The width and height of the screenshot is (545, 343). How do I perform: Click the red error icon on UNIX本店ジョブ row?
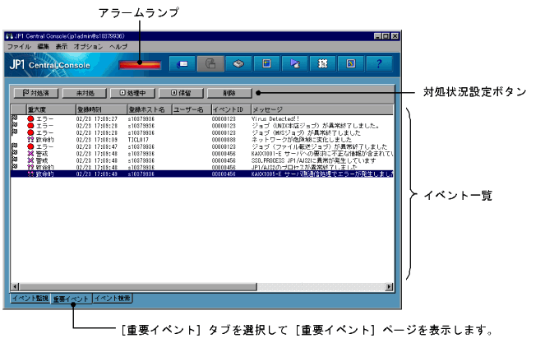coord(30,126)
